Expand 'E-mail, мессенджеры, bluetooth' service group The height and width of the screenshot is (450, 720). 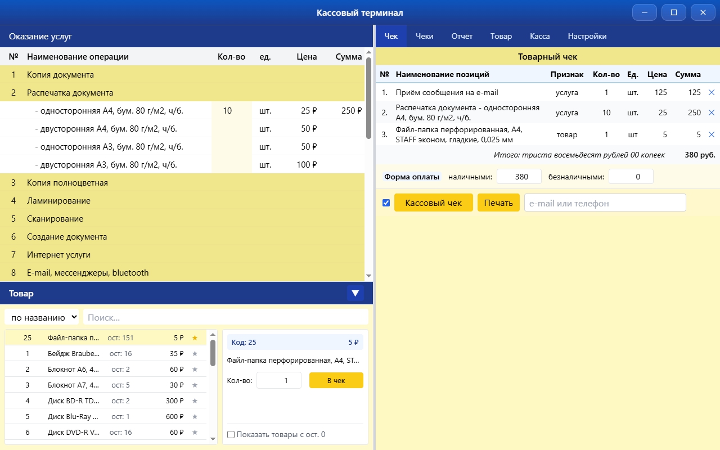click(x=182, y=273)
